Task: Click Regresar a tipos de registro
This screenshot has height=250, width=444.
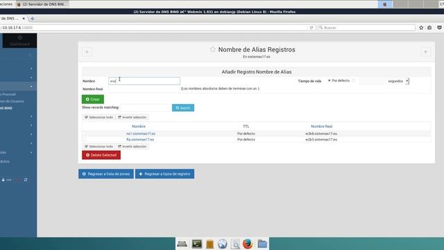Action: [164, 174]
